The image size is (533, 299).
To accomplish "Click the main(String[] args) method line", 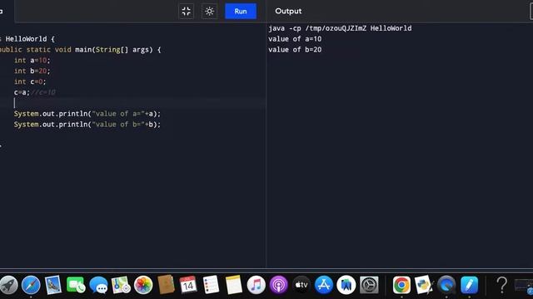I will coord(80,50).
